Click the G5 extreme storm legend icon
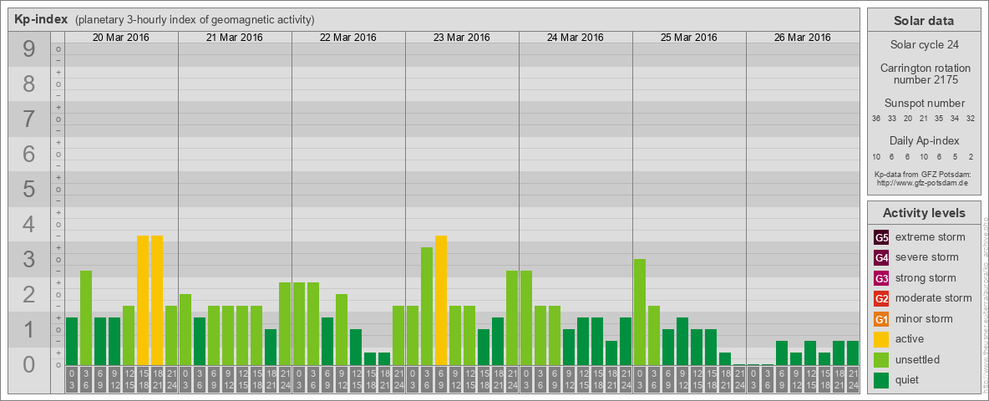This screenshot has height=401, width=989. point(881,238)
